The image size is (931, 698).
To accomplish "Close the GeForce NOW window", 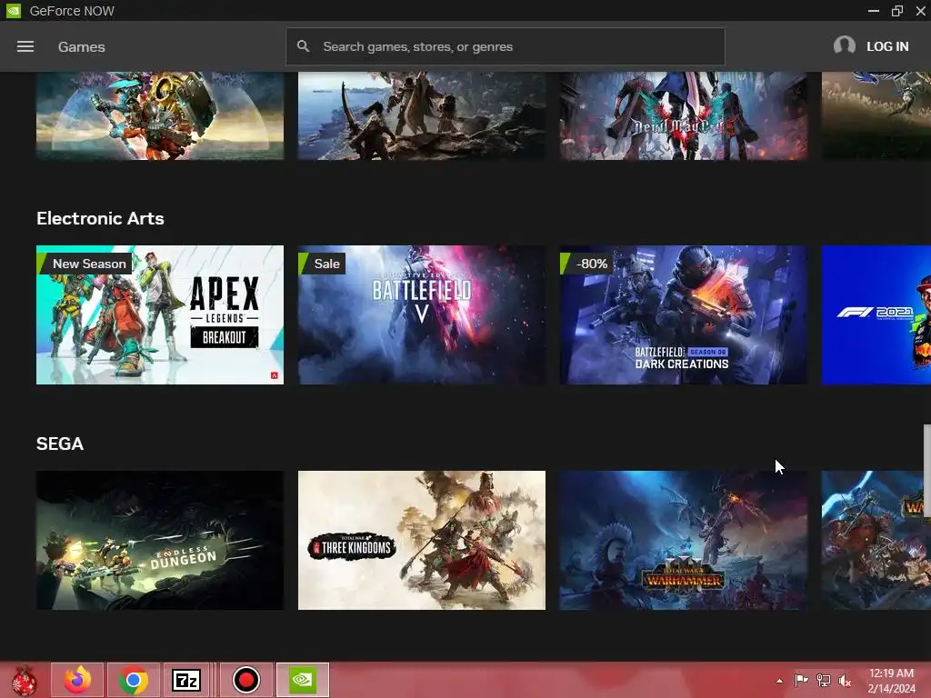I will pyautogui.click(x=921, y=11).
